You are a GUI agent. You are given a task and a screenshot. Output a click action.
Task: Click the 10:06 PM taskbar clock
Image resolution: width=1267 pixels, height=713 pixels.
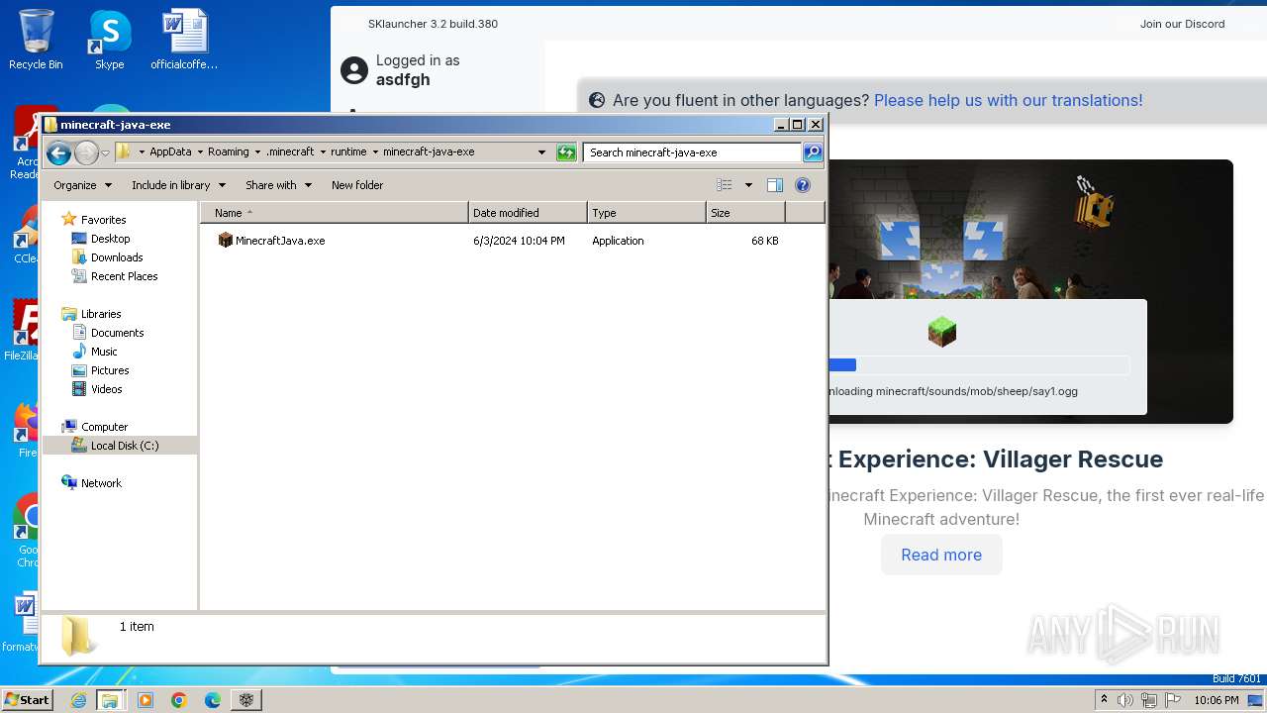coord(1217,700)
